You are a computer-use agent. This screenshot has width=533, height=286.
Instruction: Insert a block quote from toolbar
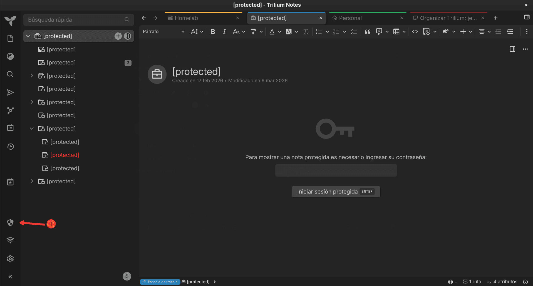coord(368,32)
